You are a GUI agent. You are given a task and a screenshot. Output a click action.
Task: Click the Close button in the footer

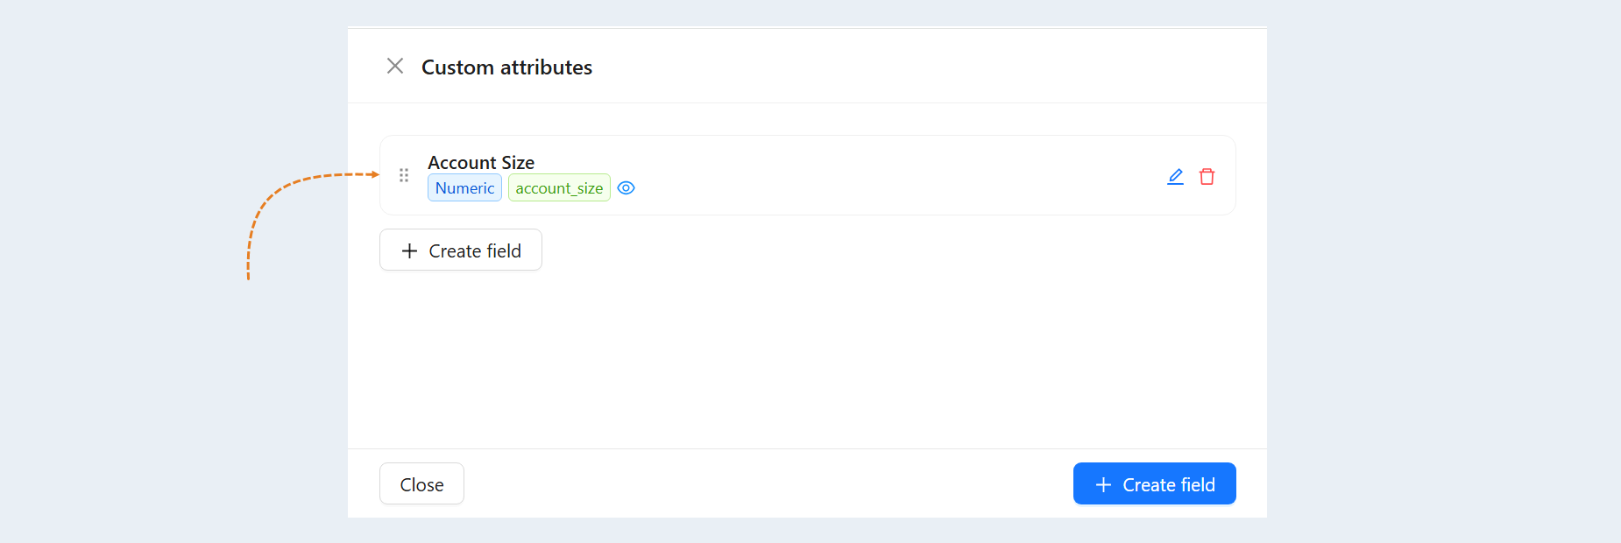click(421, 483)
